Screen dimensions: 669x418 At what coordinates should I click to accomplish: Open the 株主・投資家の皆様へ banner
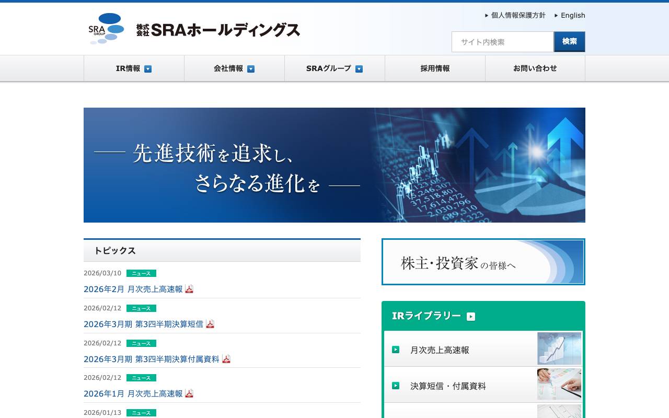(x=483, y=262)
